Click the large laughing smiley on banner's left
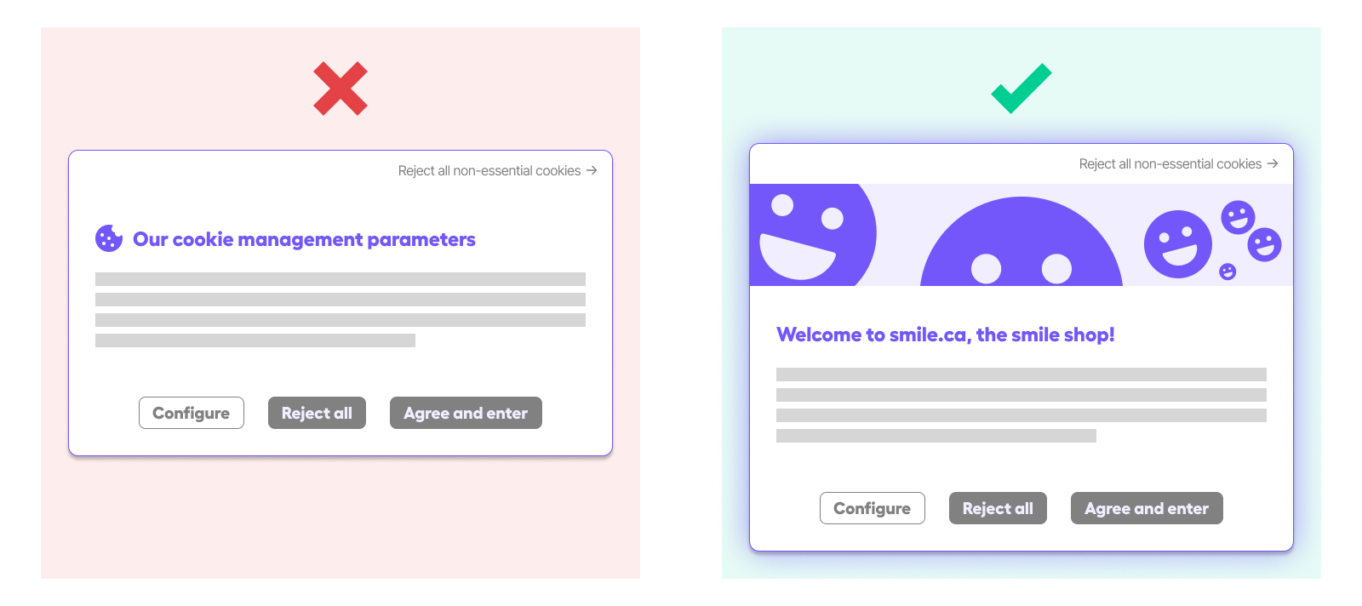The height and width of the screenshot is (606, 1362). tap(813, 235)
